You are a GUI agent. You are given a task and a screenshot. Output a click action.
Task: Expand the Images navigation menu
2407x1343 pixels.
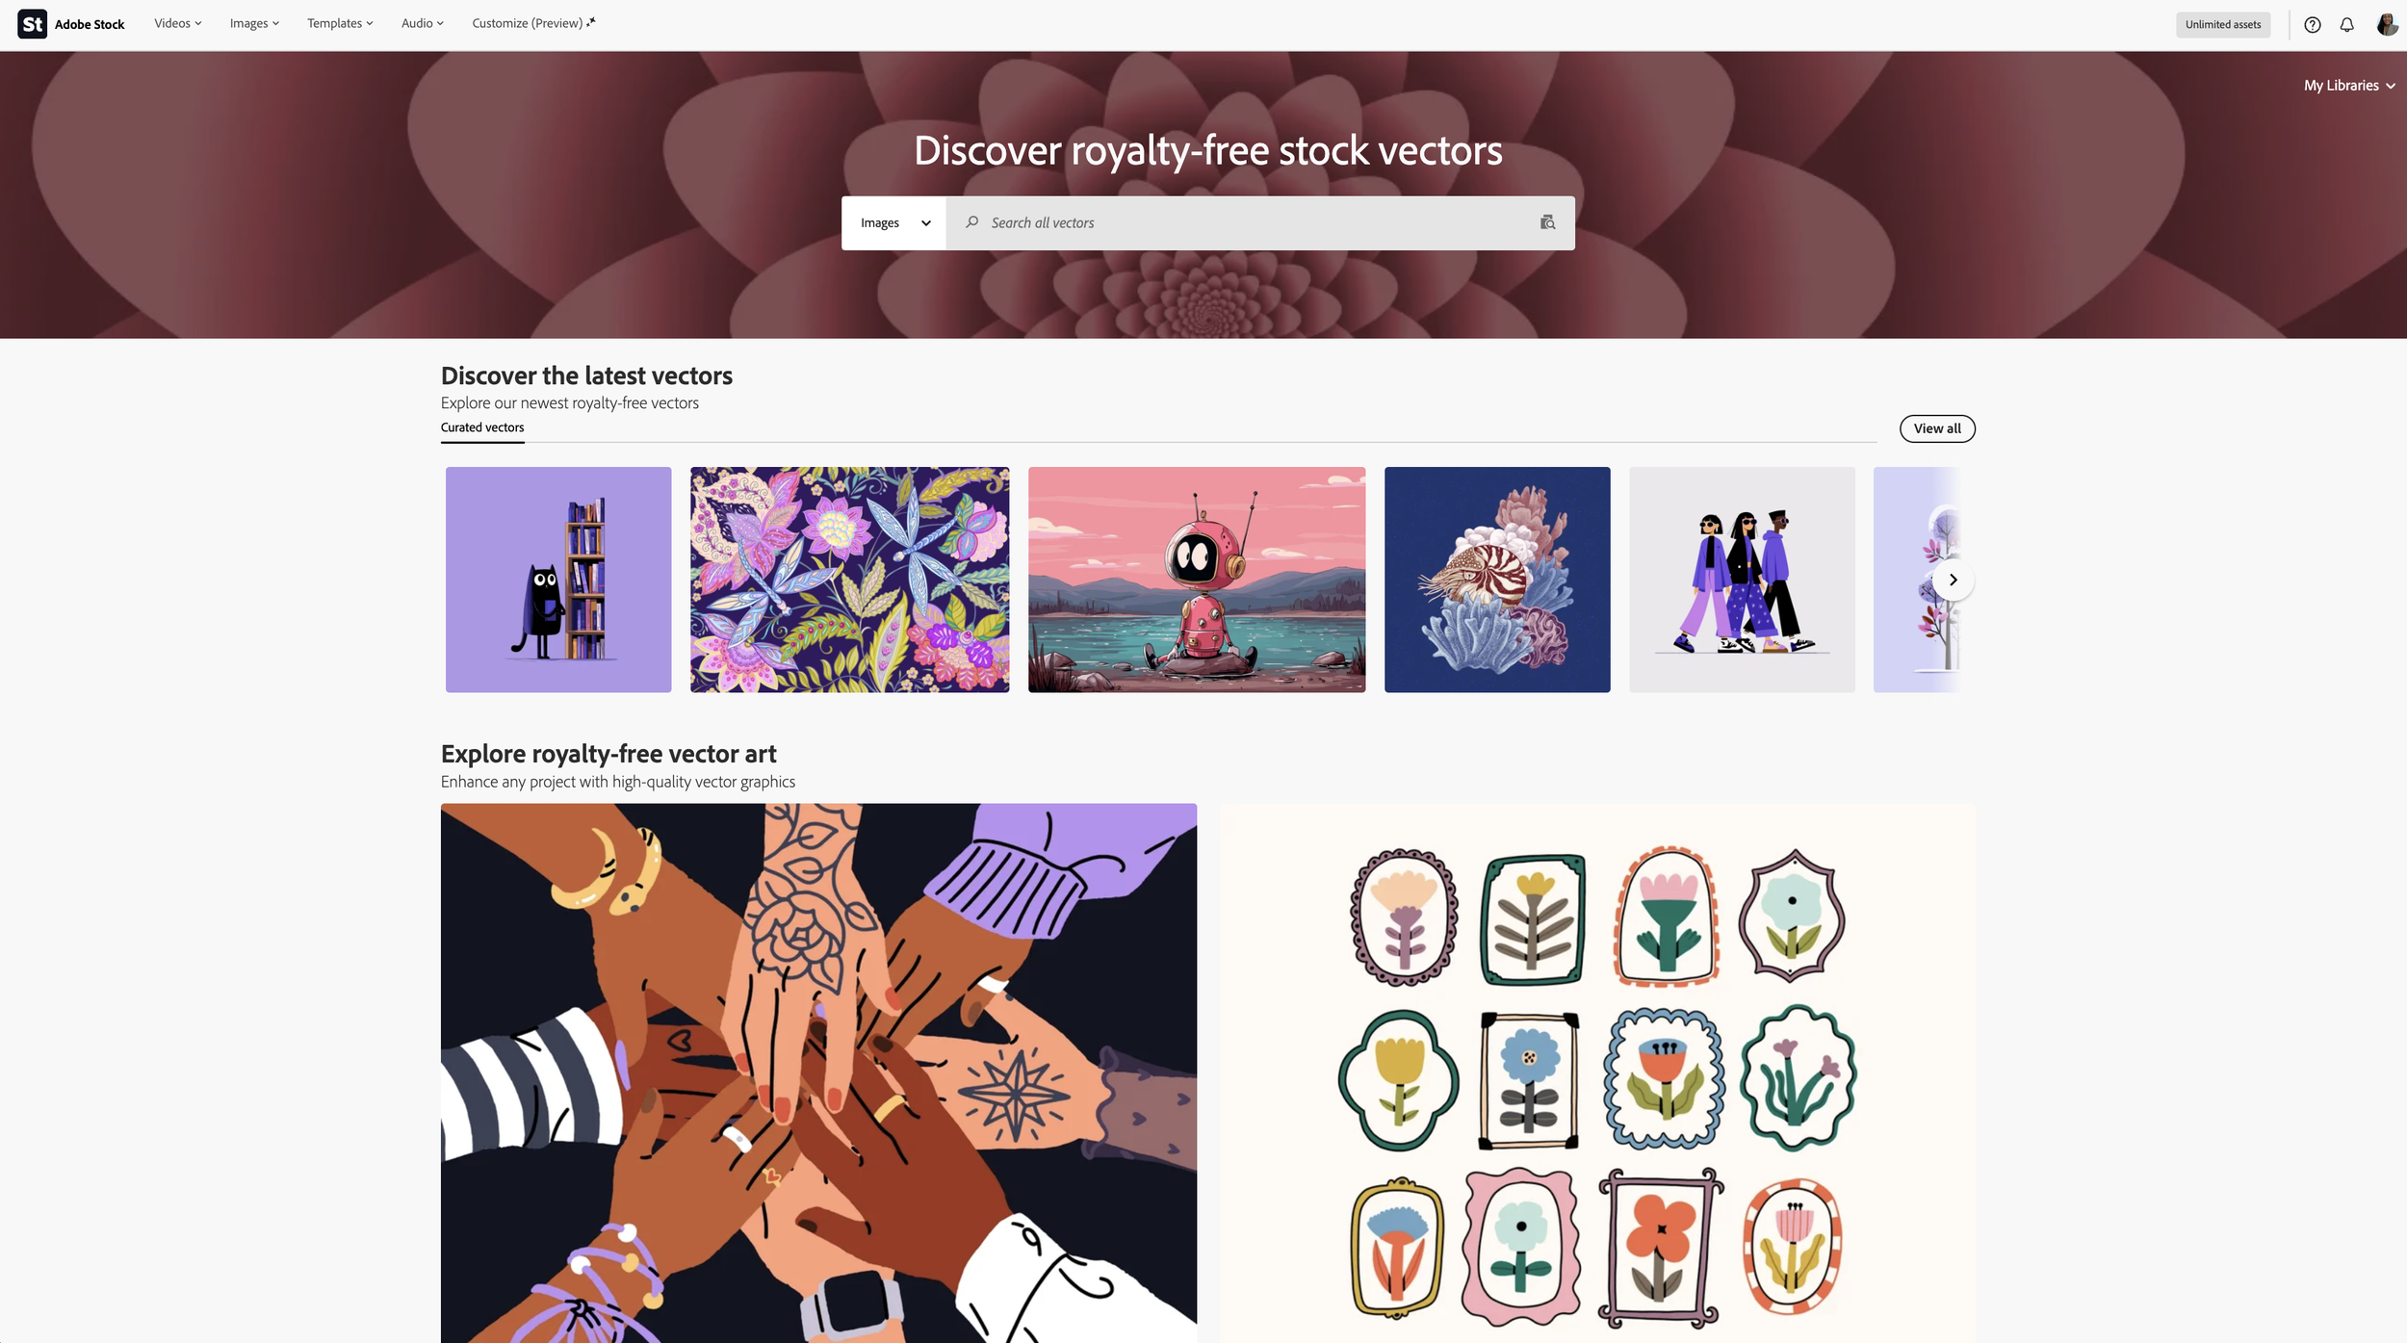click(x=254, y=23)
